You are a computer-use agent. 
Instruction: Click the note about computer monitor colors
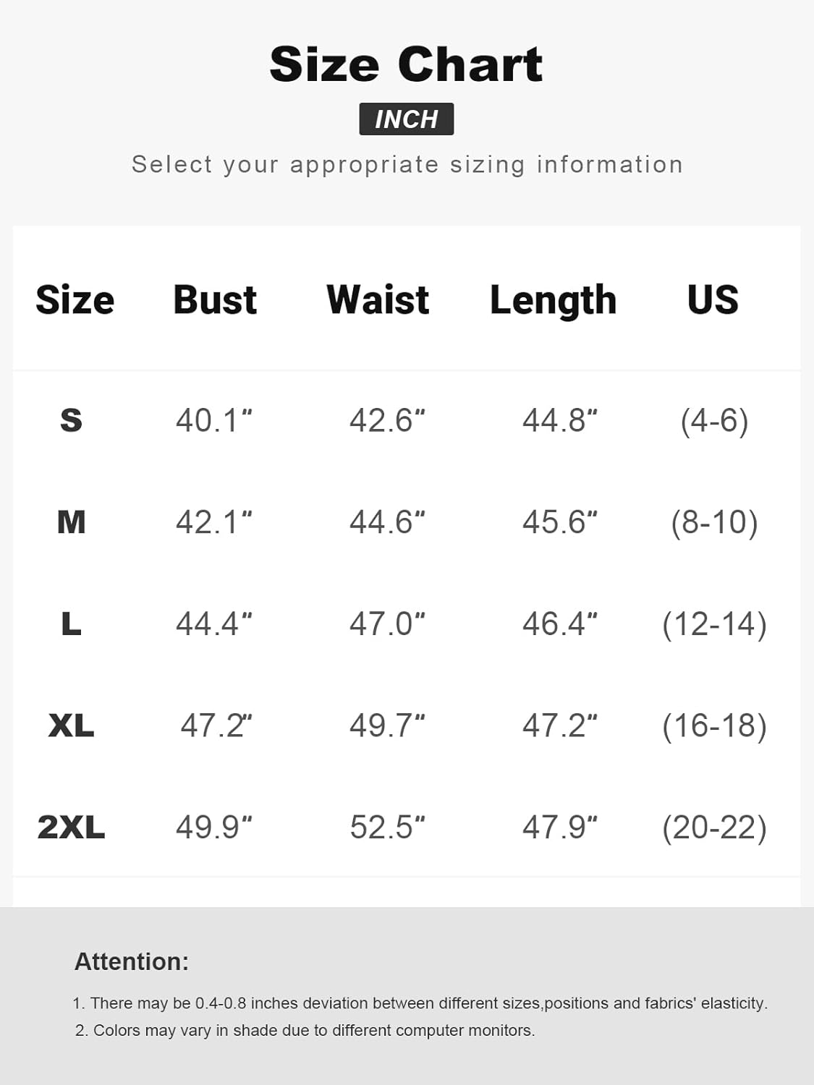305,1030
